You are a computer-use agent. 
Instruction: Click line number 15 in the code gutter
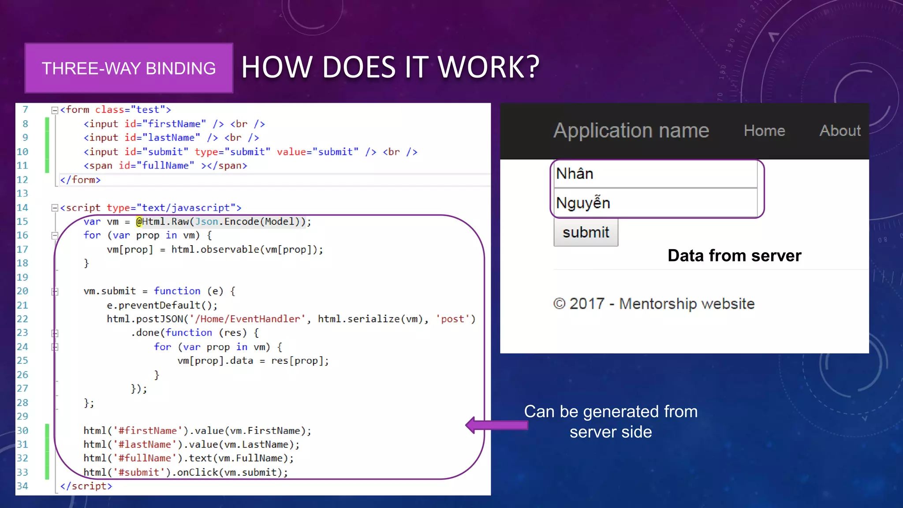[22, 221]
